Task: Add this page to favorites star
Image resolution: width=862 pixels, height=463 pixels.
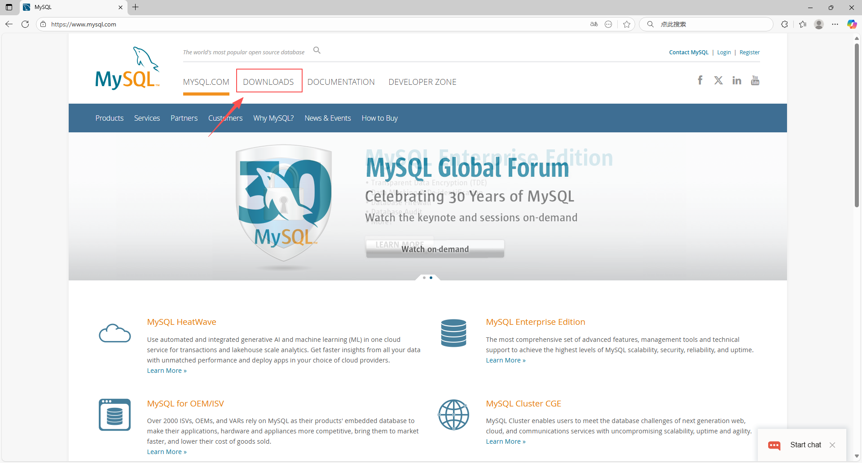Action: pos(627,24)
